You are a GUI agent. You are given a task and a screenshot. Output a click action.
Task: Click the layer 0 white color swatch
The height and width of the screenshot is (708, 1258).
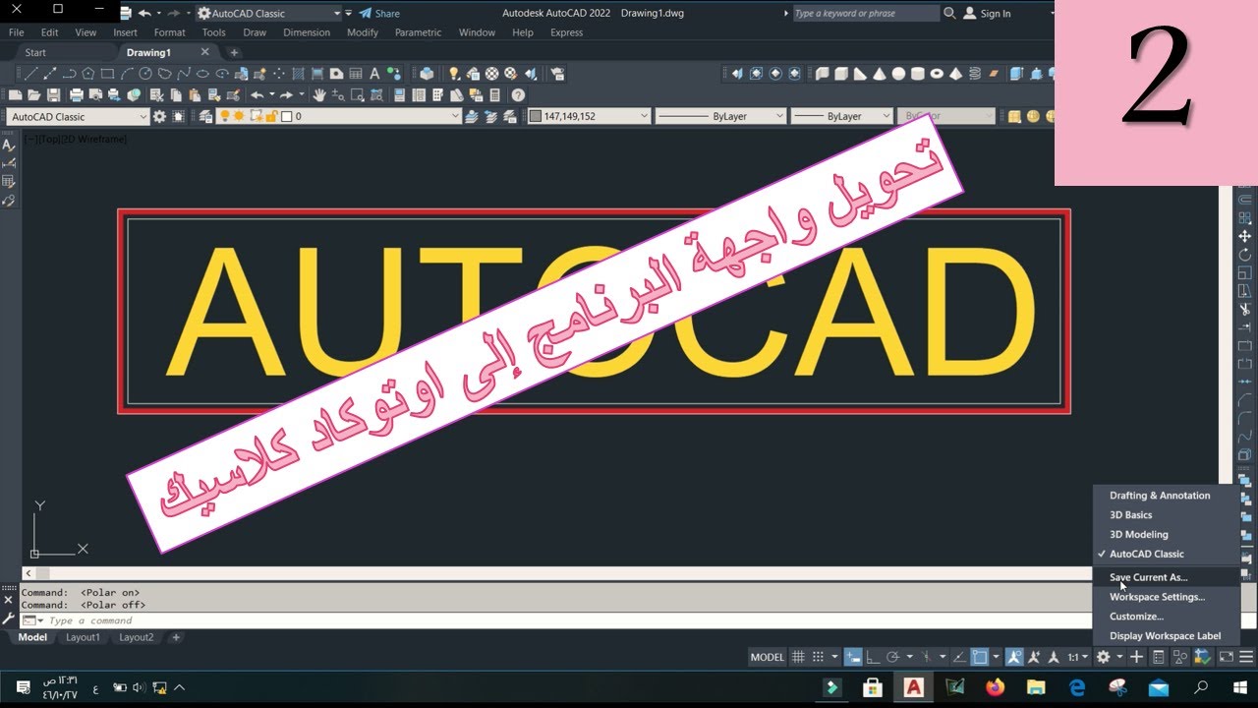pyautogui.click(x=286, y=116)
